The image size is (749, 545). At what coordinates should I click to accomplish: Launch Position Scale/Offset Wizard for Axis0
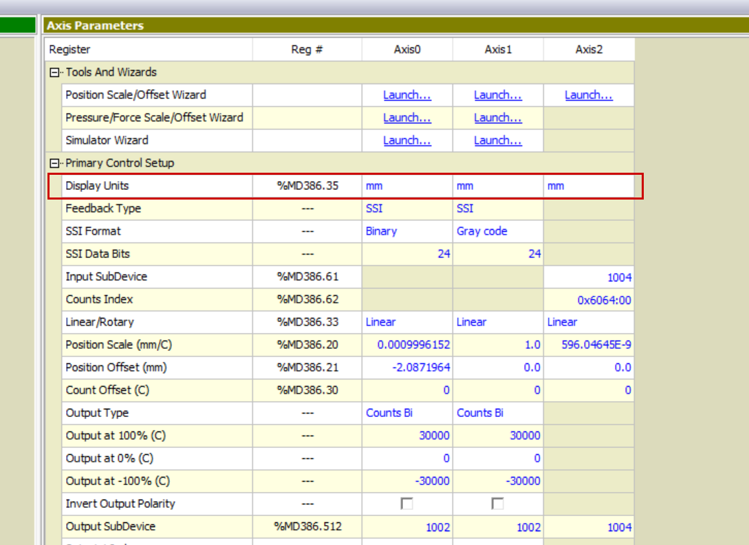(x=407, y=95)
